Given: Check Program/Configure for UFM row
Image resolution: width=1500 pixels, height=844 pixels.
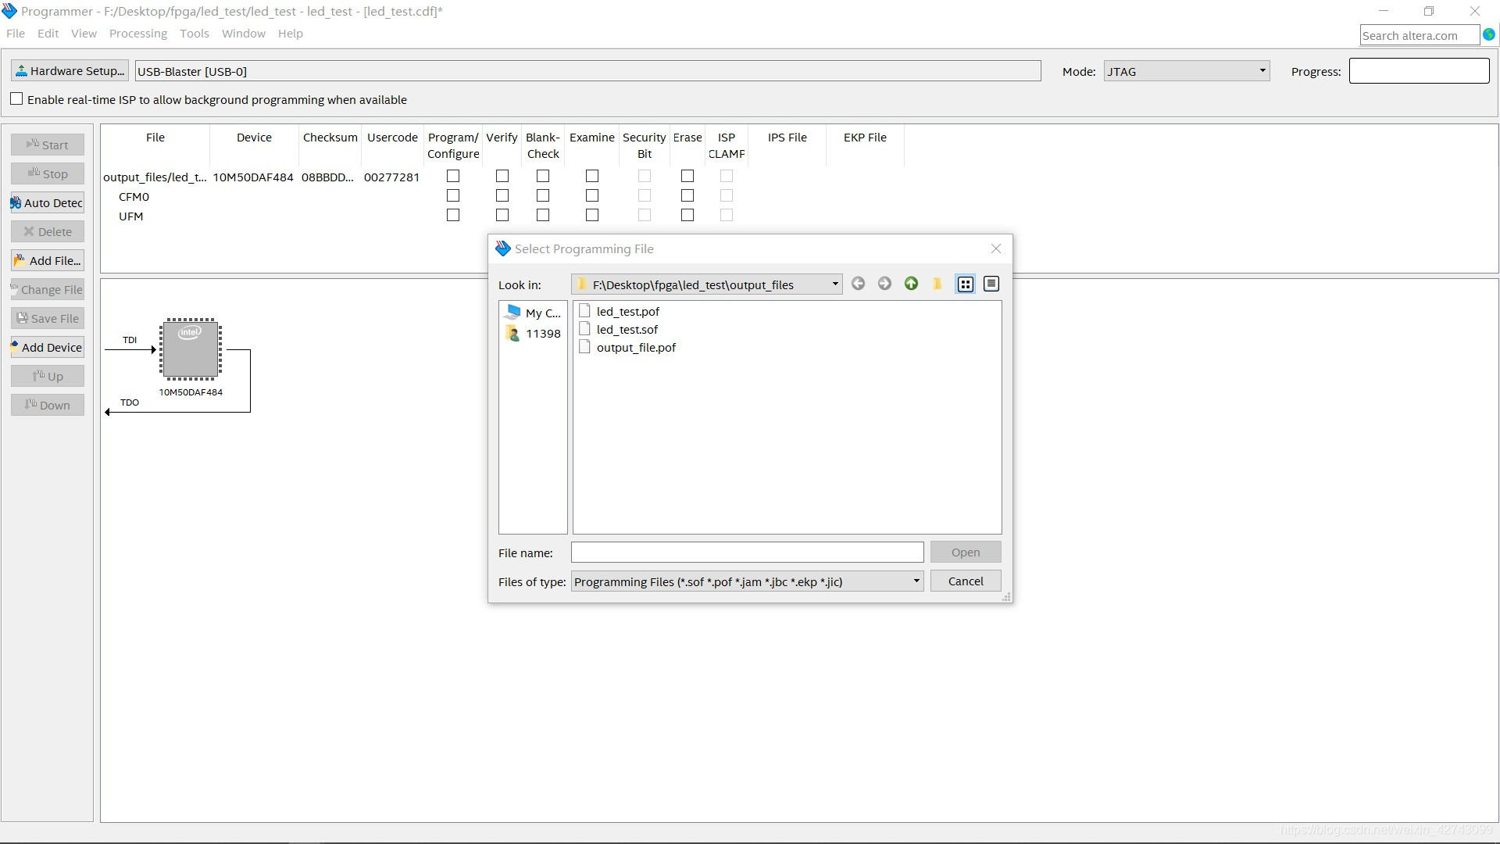Looking at the screenshot, I should (453, 215).
